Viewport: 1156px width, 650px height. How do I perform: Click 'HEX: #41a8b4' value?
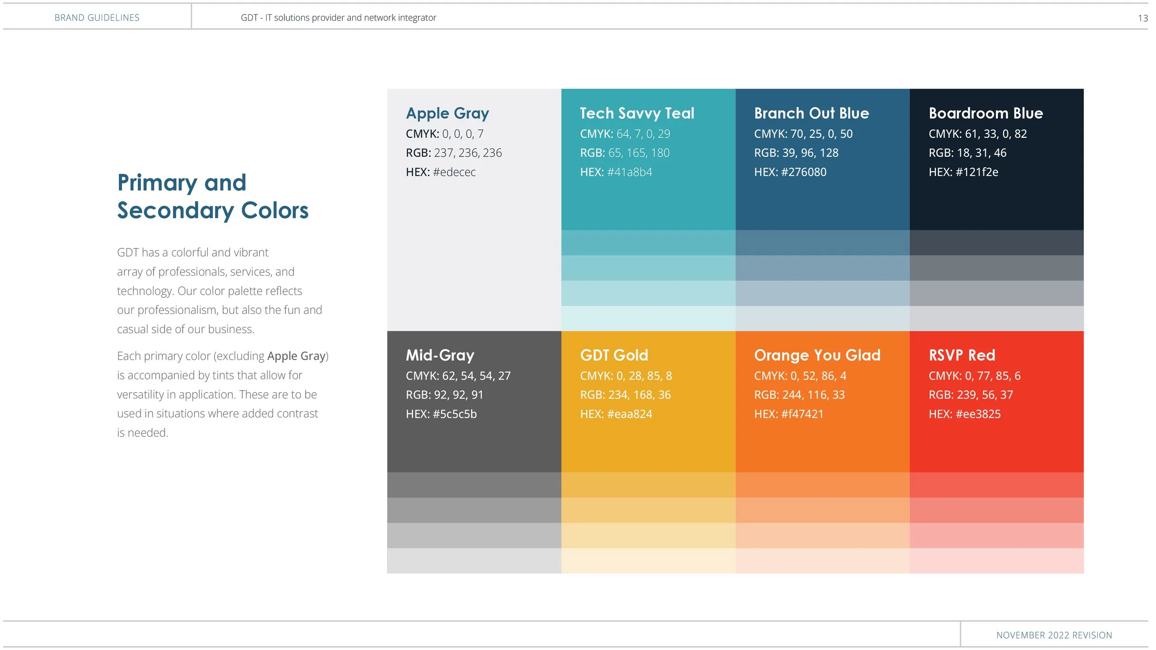[616, 172]
